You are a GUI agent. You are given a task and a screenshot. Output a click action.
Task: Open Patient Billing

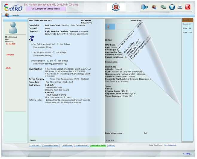81,146
